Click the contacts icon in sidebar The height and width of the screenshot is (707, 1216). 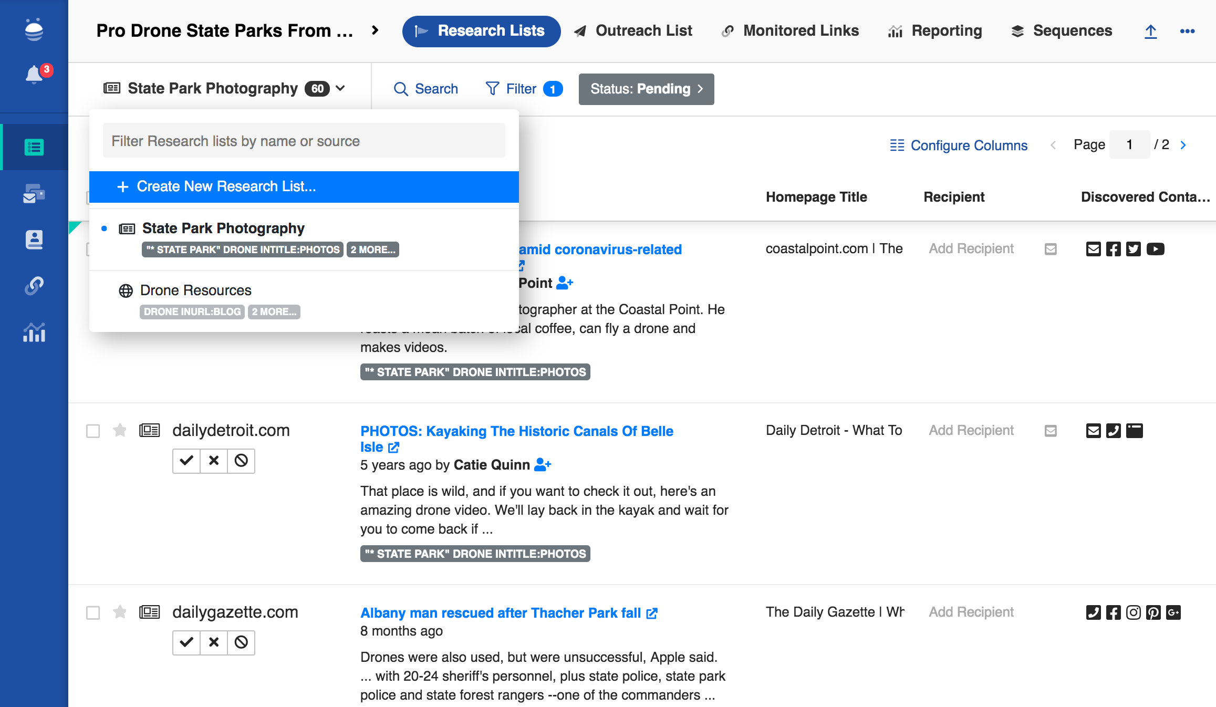pyautogui.click(x=34, y=240)
